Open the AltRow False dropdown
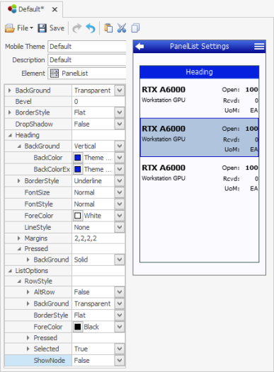274x372 pixels. 120,292
